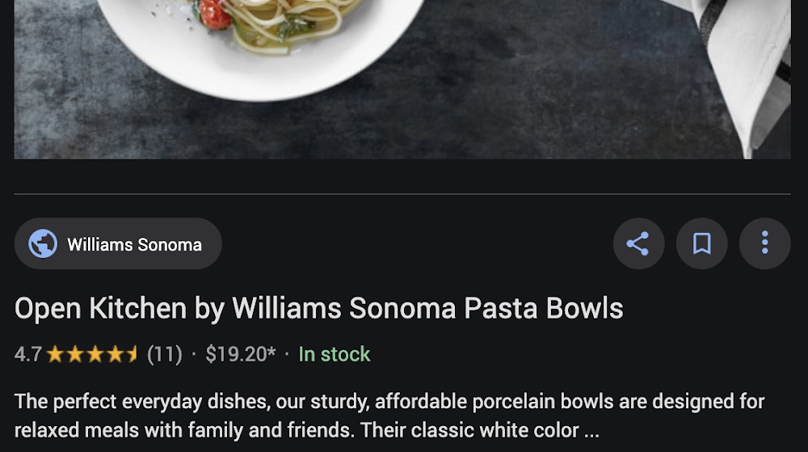Expand the description via trailing ellipsis
This screenshot has height=452, width=808.
591,429
